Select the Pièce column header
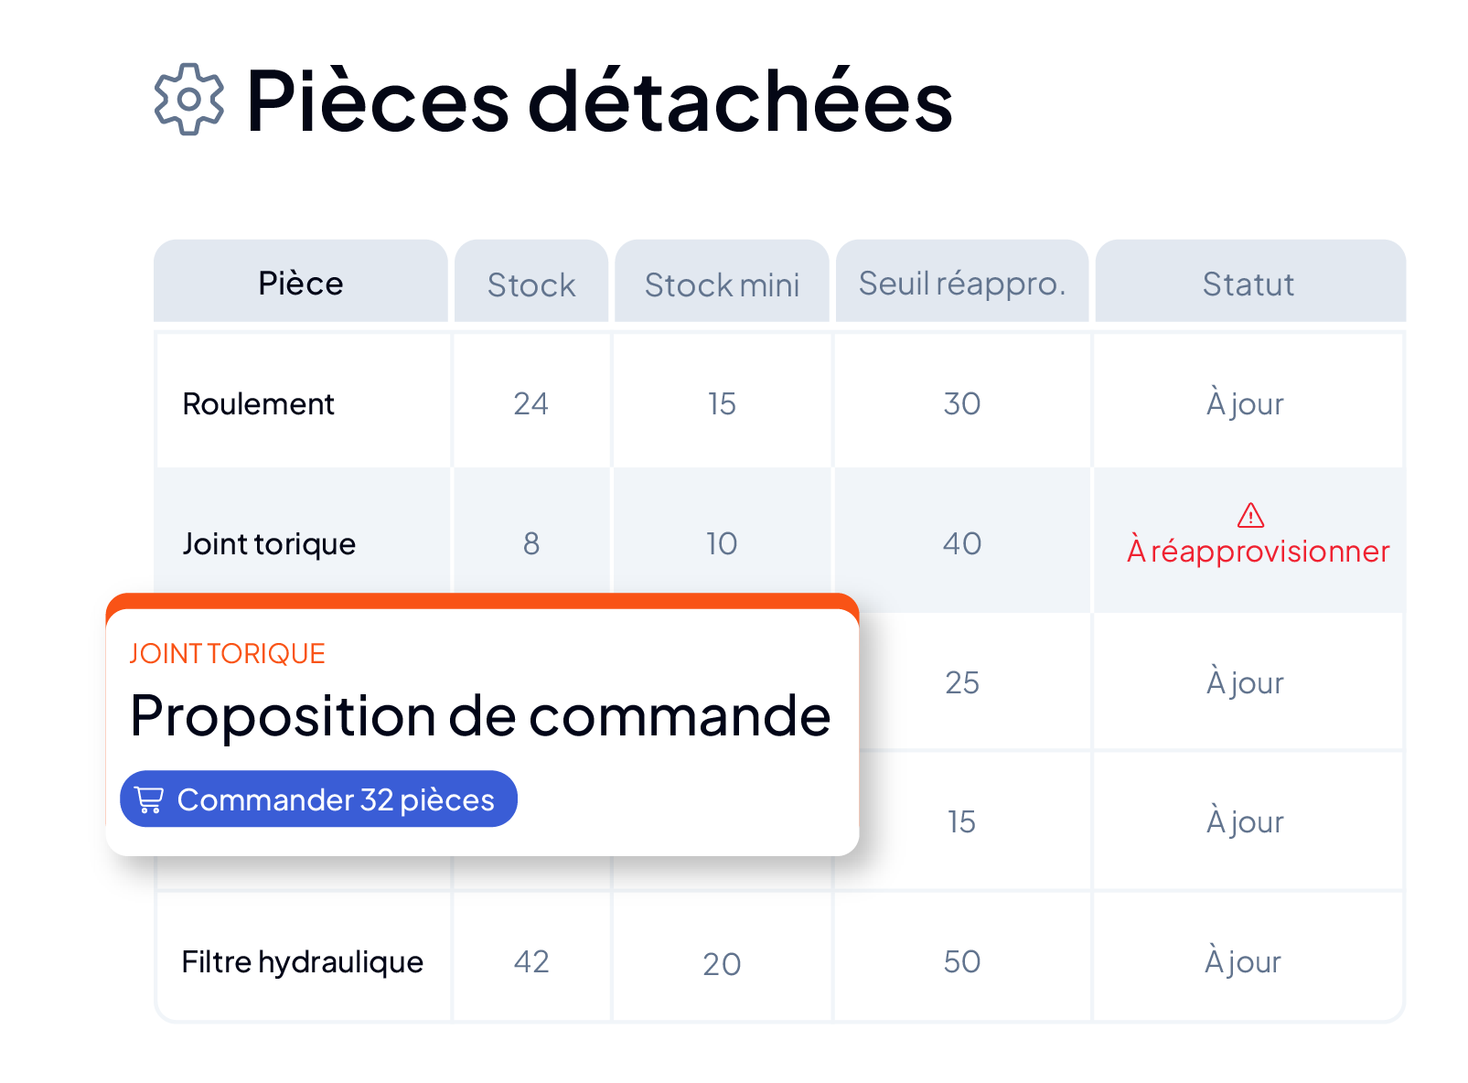 [301, 281]
